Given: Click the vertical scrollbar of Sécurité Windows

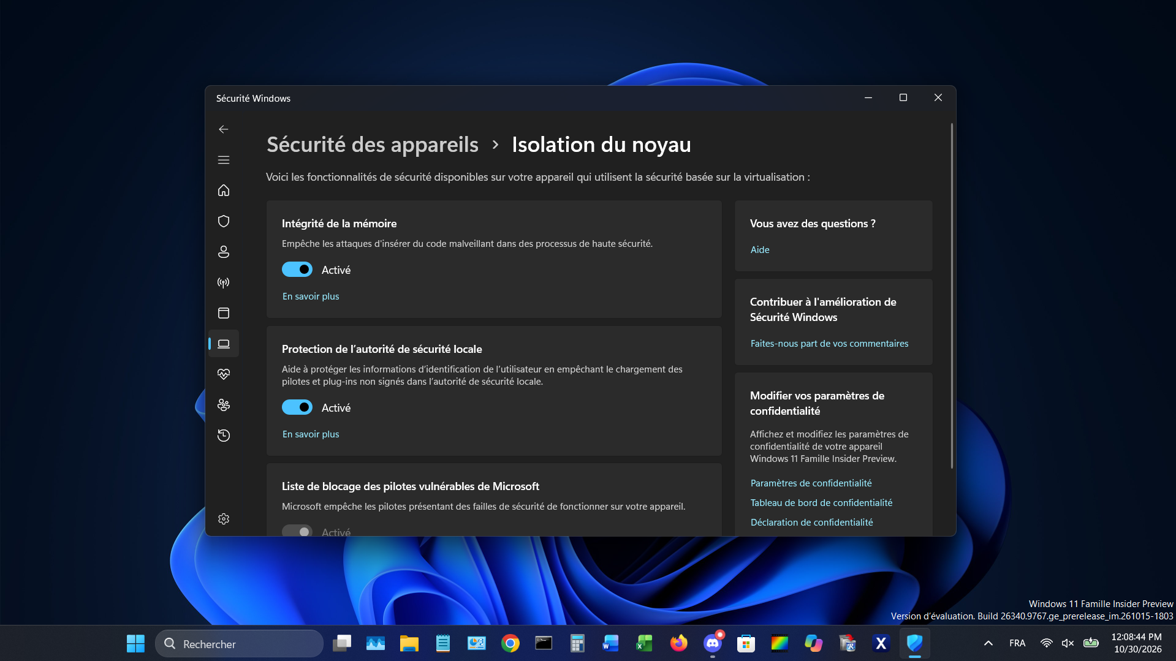Looking at the screenshot, I should click(952, 296).
